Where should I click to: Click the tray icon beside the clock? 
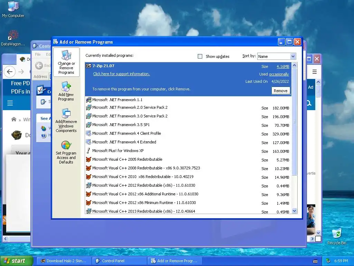[x=328, y=261]
